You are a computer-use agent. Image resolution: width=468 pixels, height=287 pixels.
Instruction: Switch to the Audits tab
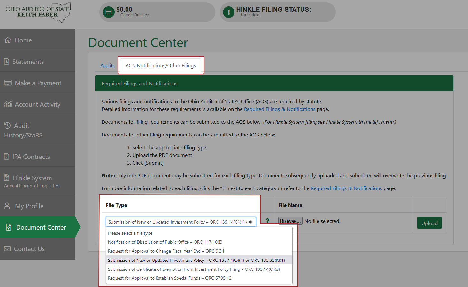tap(107, 66)
